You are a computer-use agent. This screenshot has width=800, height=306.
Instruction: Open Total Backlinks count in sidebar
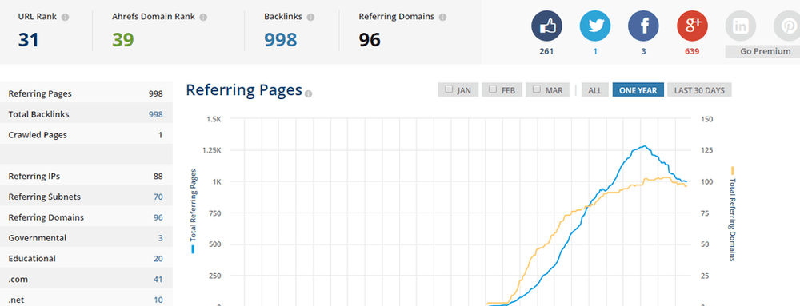(x=156, y=114)
